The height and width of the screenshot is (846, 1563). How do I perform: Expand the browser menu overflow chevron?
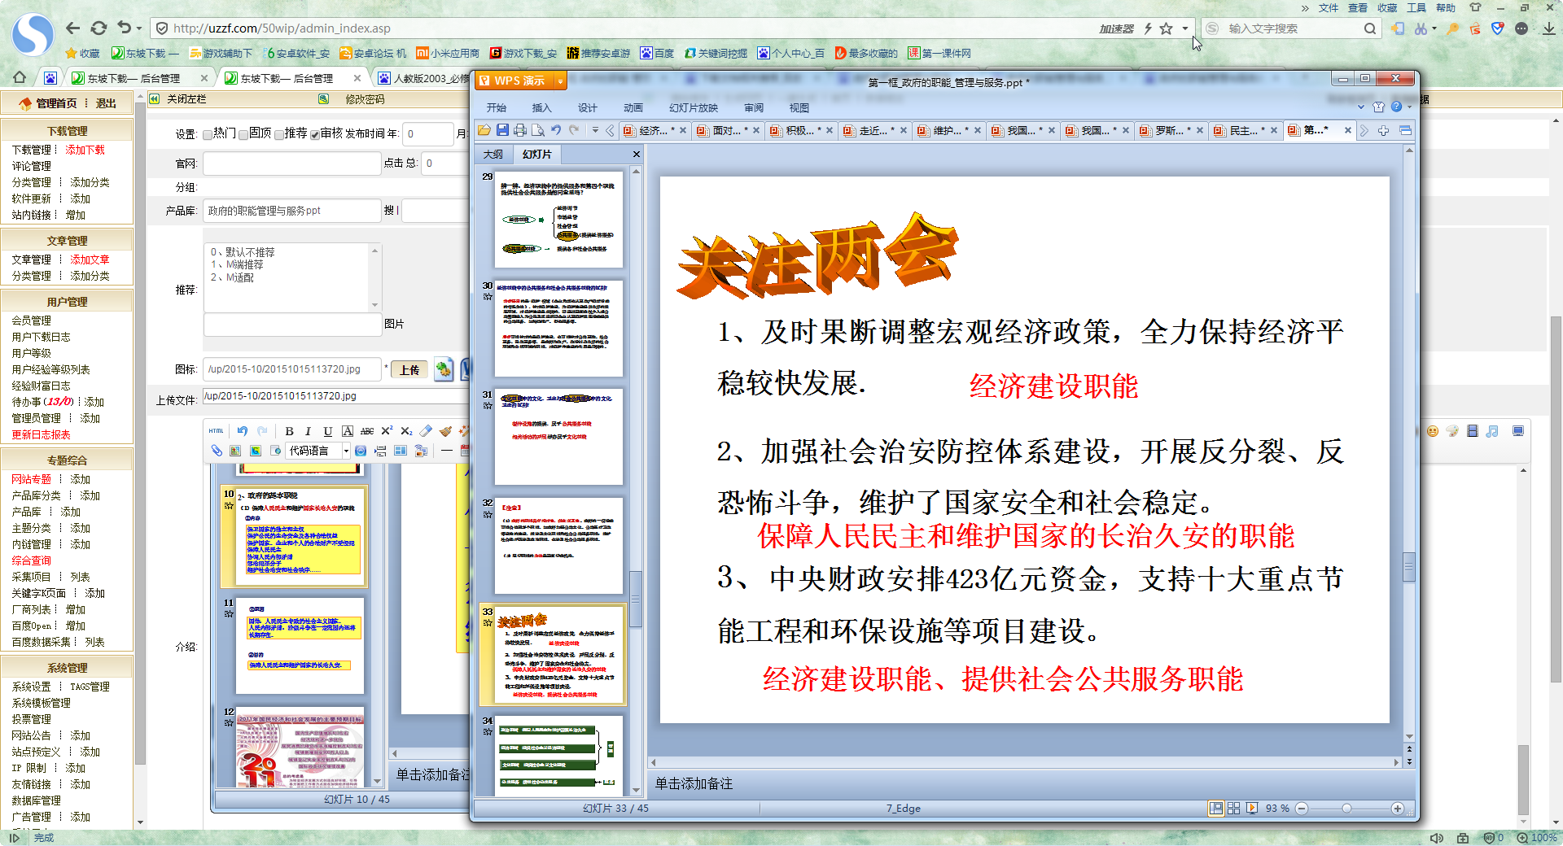(x=1305, y=8)
